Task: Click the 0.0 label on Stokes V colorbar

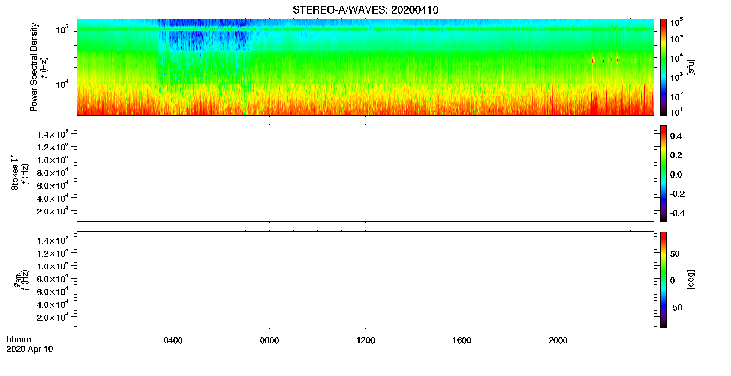Action: (x=676, y=175)
